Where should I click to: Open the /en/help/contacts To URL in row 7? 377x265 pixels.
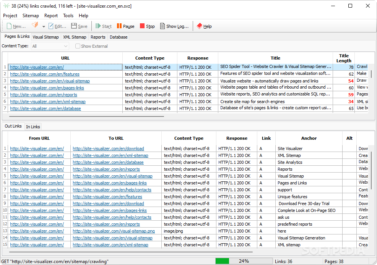[x=112, y=190]
